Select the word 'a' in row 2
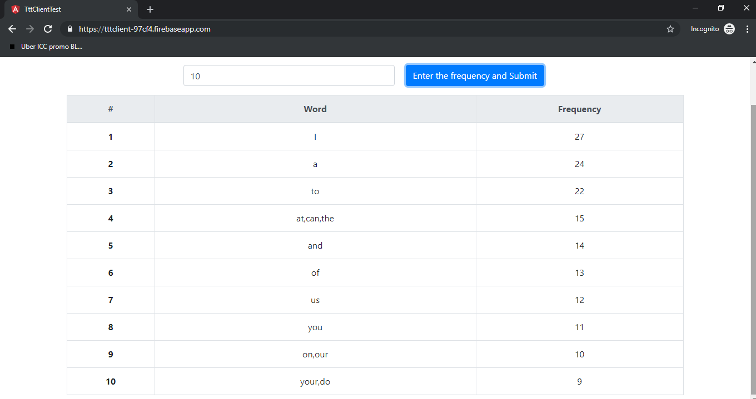Image resolution: width=756 pixels, height=399 pixels. pyautogui.click(x=315, y=164)
